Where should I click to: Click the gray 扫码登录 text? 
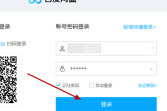16,44
